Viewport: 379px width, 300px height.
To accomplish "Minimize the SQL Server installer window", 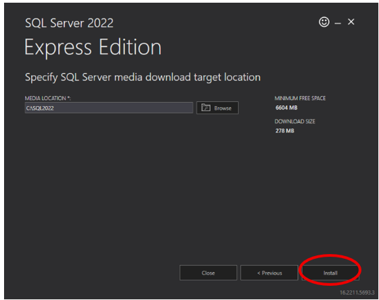I will pyautogui.click(x=338, y=23).
